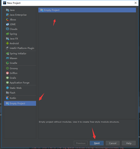Image resolution: width=140 pixels, height=149 pixels.
Task: Click the New Project window title
Action: [x=14, y=3]
